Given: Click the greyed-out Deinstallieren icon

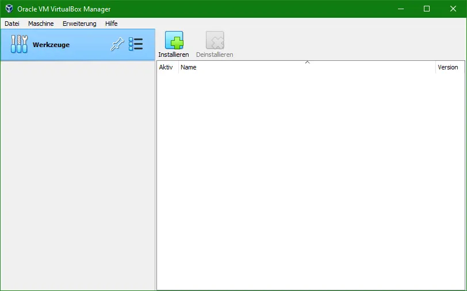Looking at the screenshot, I should [215, 40].
